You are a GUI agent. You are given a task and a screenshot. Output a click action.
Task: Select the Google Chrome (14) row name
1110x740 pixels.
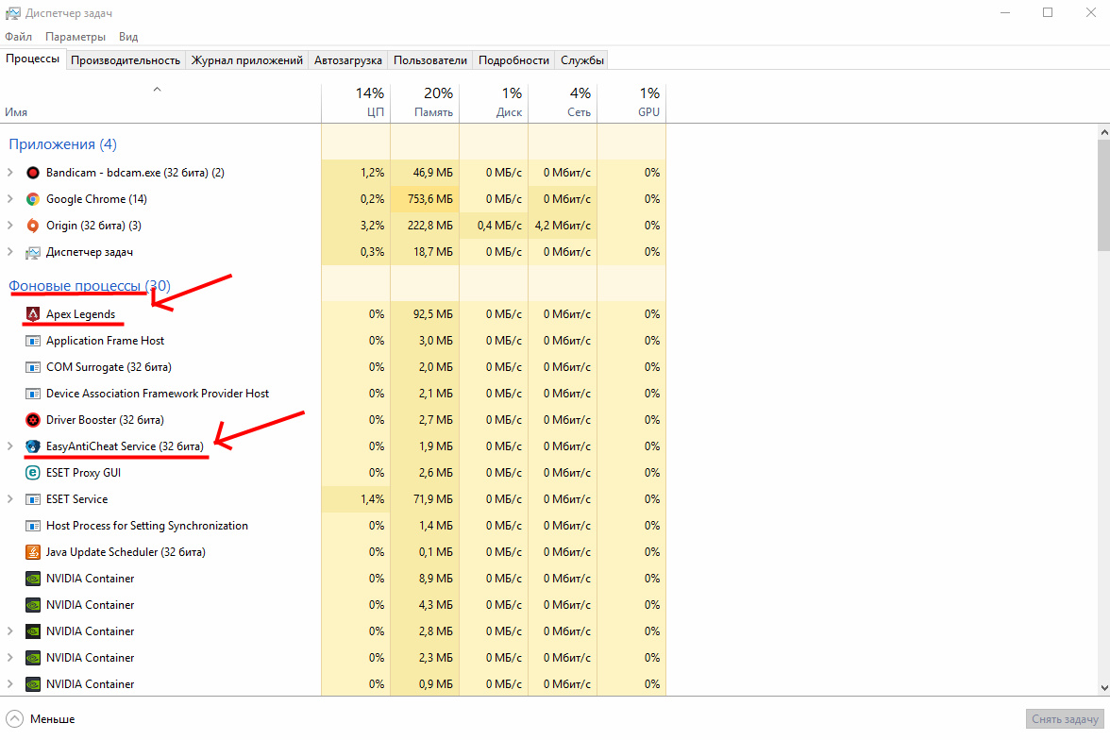96,199
